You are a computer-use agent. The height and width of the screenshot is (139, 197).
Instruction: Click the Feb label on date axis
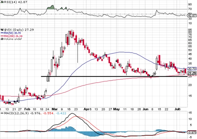tap(27, 109)
